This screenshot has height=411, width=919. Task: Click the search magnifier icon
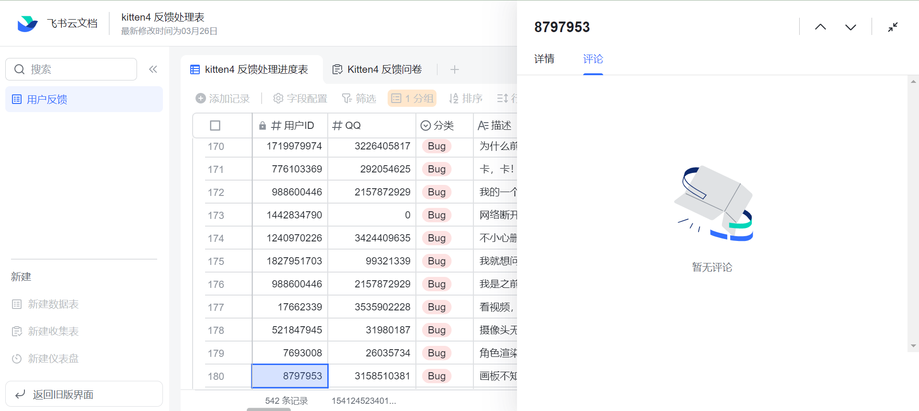pyautogui.click(x=19, y=69)
